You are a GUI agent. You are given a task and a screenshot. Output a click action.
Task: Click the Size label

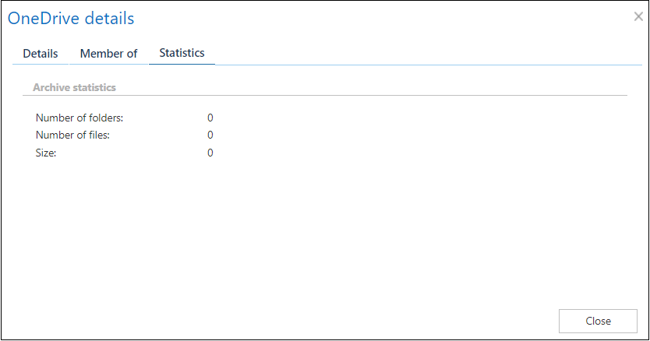(x=46, y=153)
